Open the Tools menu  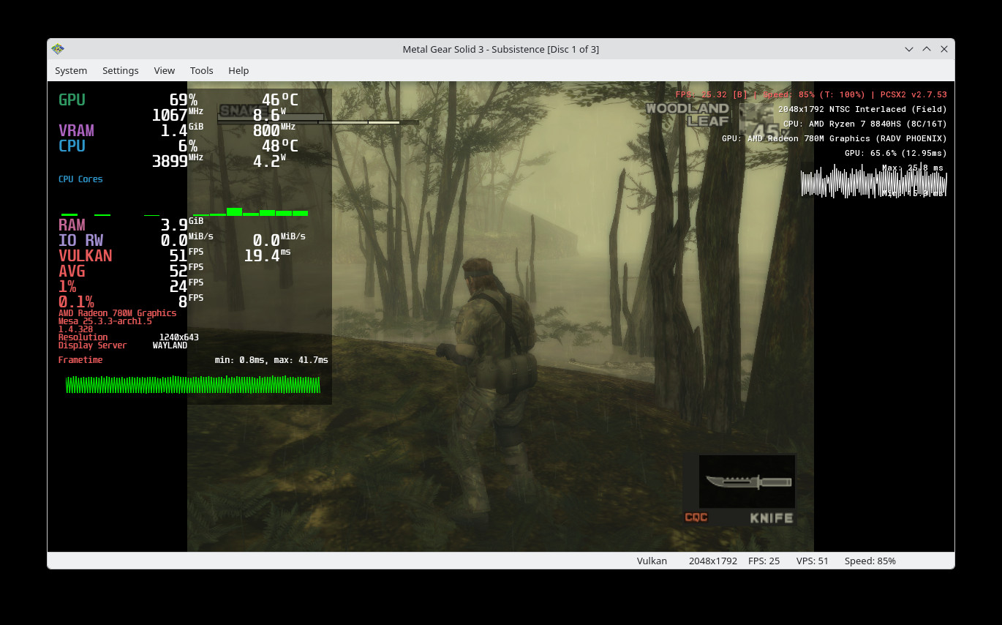click(x=201, y=70)
